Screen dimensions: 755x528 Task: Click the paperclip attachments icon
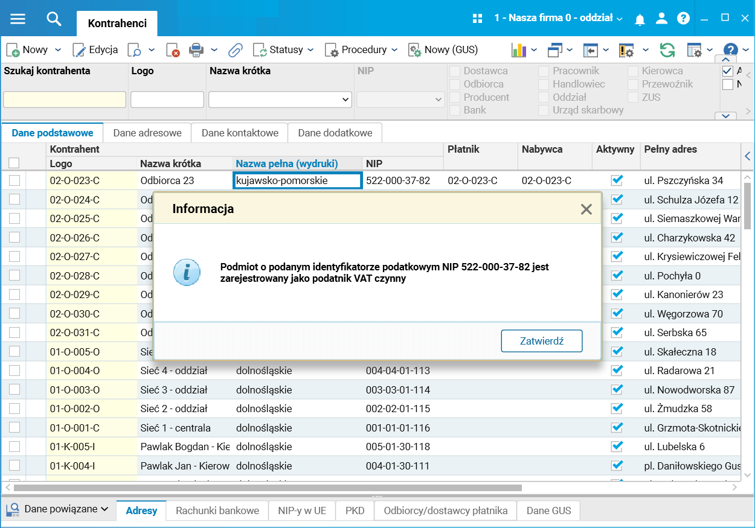(x=235, y=50)
